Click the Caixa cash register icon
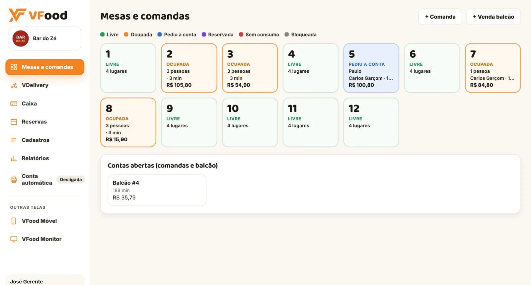The width and height of the screenshot is (531, 285). coord(14,104)
